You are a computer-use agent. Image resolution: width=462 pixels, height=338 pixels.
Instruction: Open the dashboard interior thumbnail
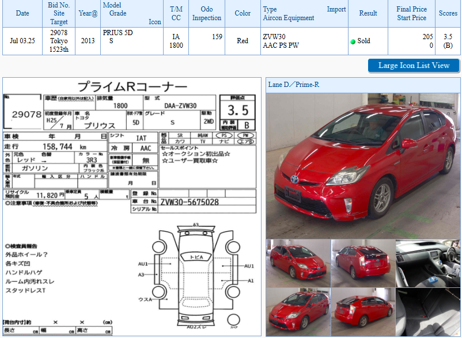click(427, 263)
